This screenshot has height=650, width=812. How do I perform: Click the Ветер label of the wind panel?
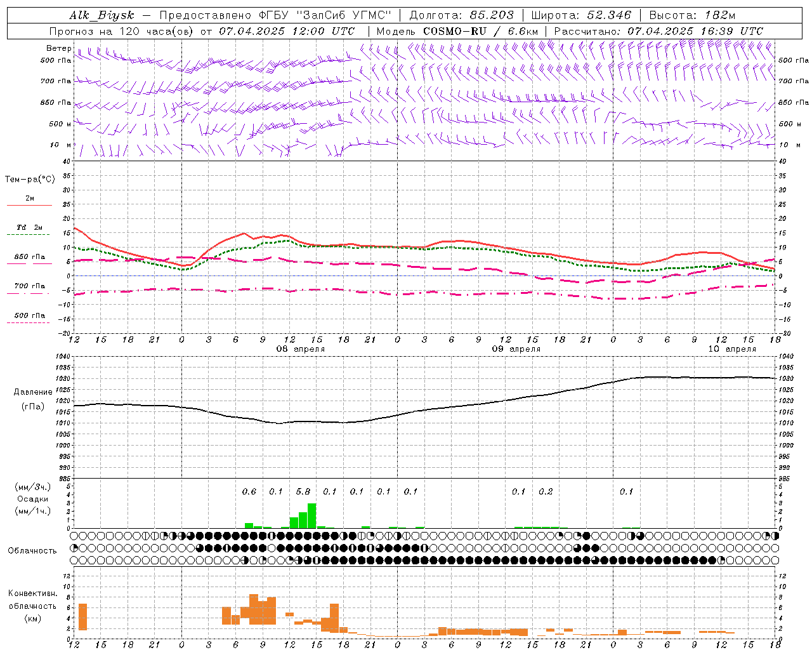(59, 48)
